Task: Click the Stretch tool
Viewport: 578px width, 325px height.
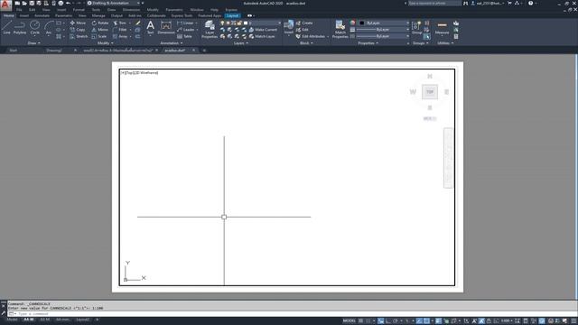Action: 79,36
